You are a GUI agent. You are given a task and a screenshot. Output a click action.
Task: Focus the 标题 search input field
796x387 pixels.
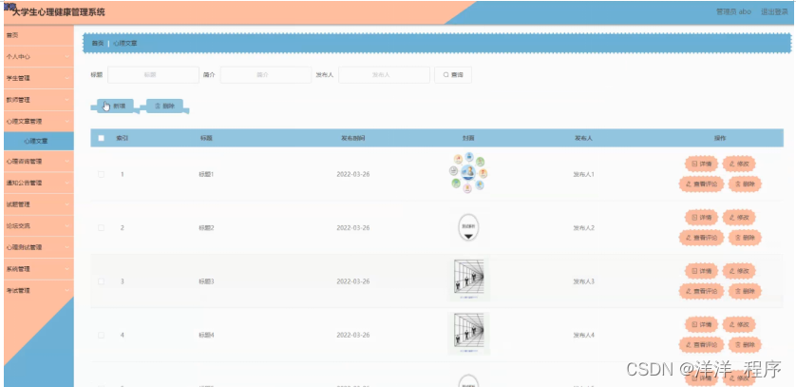[x=153, y=75]
